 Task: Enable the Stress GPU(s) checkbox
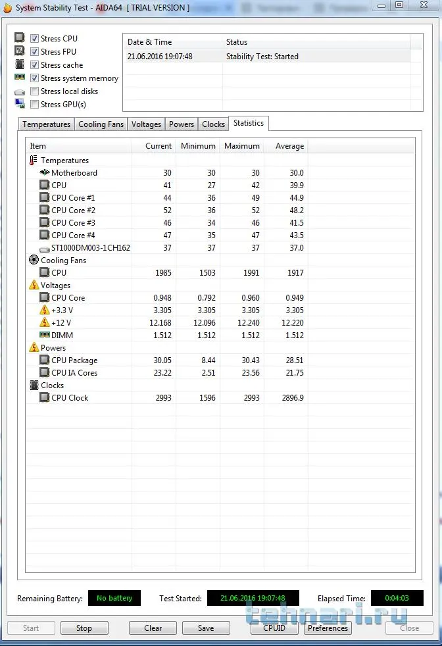[x=35, y=104]
